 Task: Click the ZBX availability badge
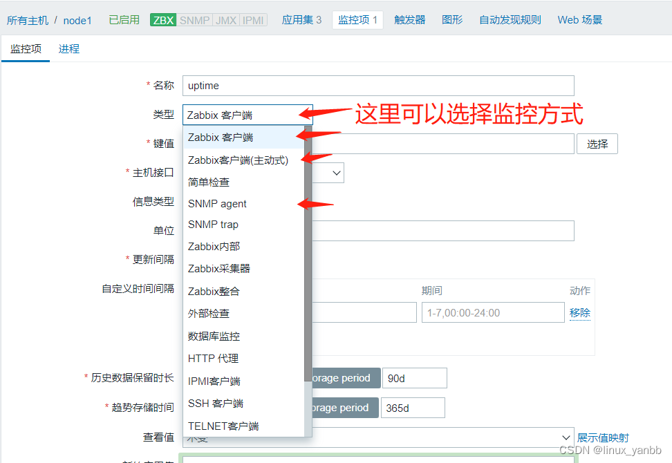pyautogui.click(x=163, y=20)
